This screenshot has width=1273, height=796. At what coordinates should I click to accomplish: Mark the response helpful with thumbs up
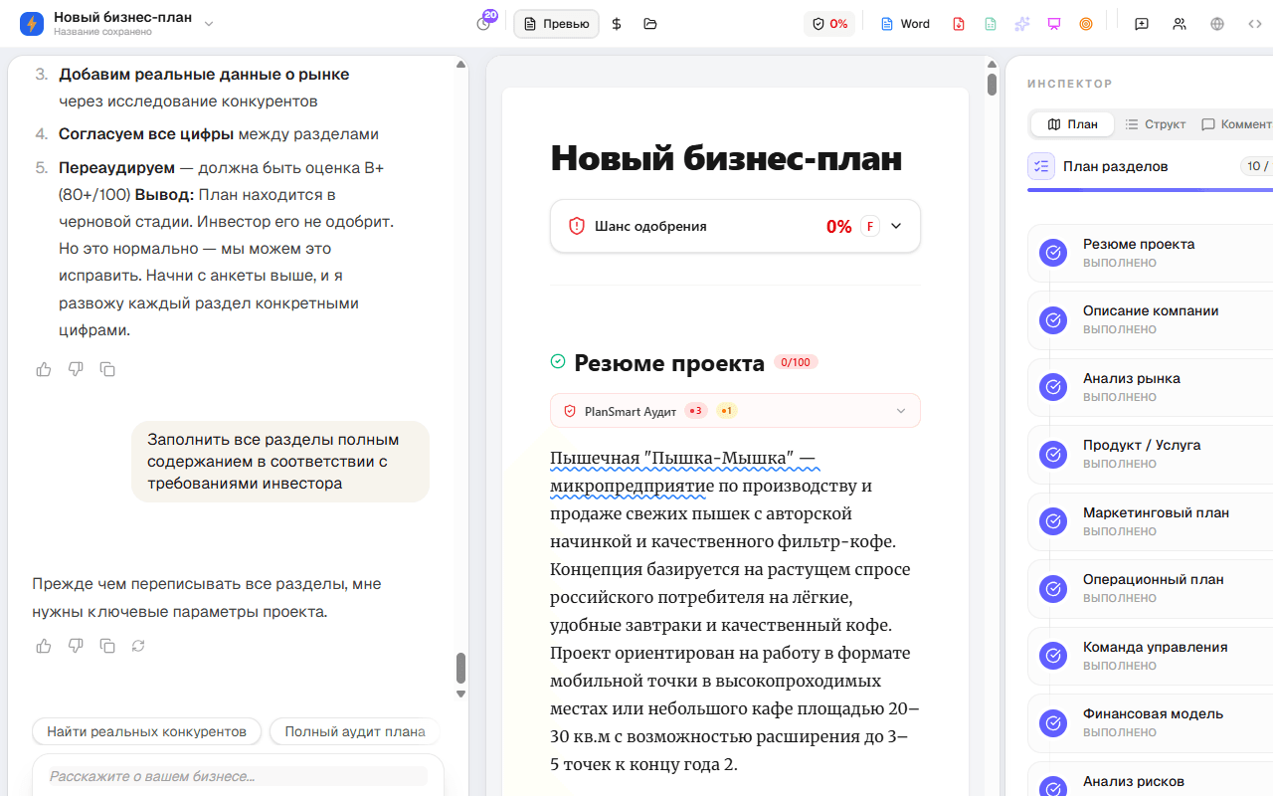pos(43,646)
